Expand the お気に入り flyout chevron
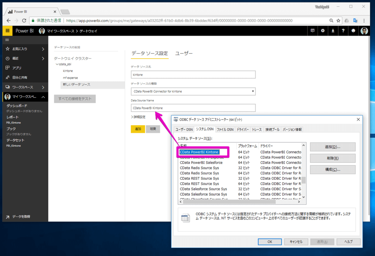Image resolution: width=375 pixels, height=256 pixels. tap(43, 49)
